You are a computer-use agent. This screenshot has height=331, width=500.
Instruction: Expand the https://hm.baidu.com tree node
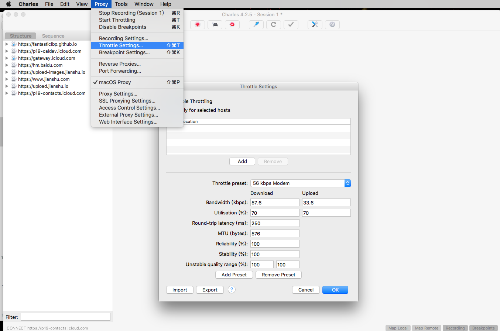pyautogui.click(x=7, y=65)
